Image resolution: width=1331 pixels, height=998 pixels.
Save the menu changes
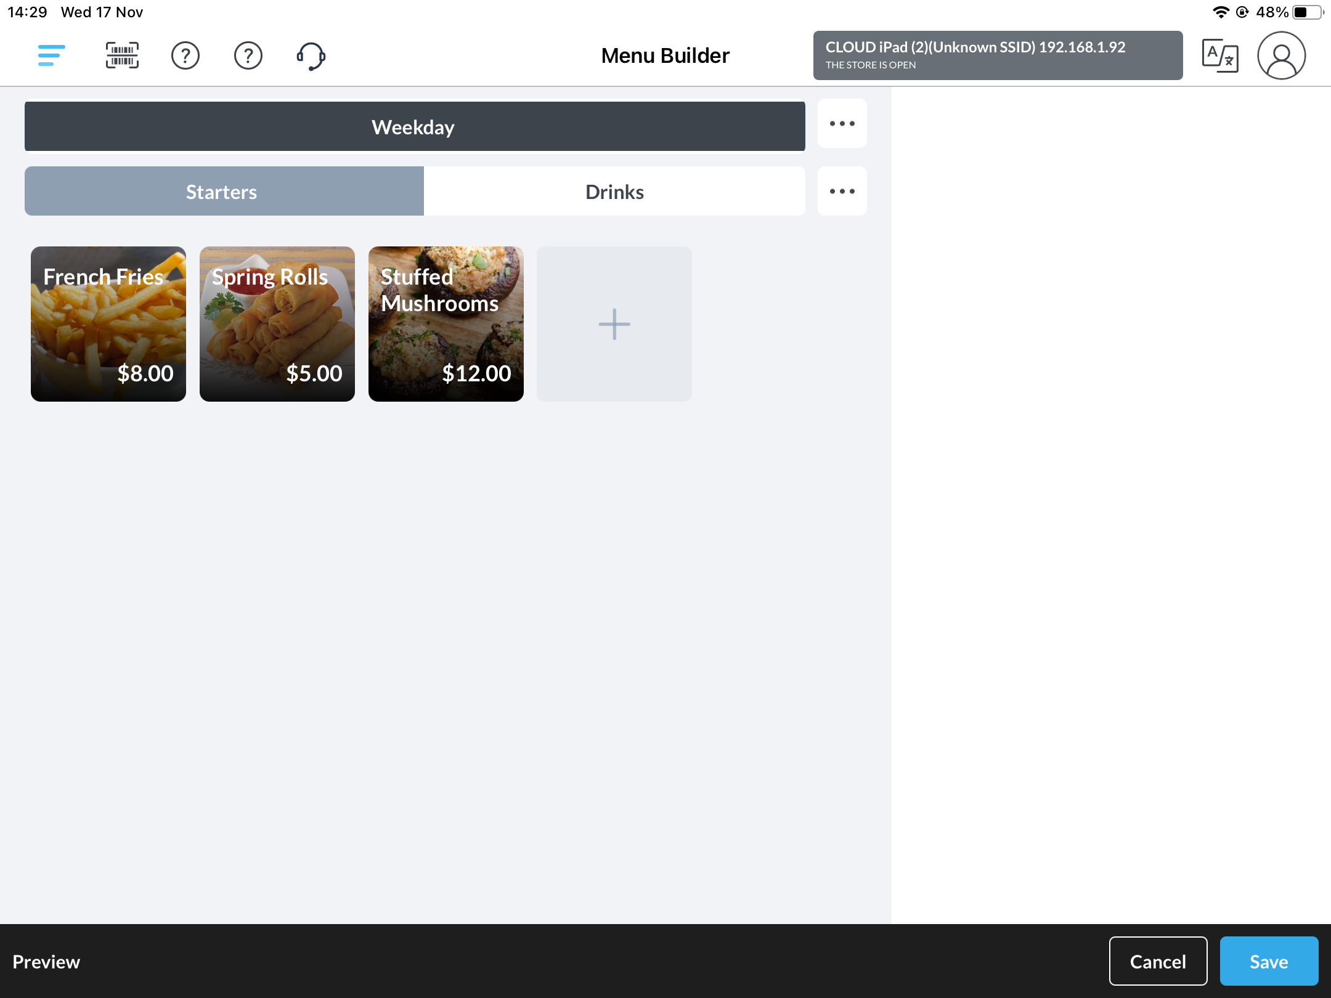(x=1269, y=960)
